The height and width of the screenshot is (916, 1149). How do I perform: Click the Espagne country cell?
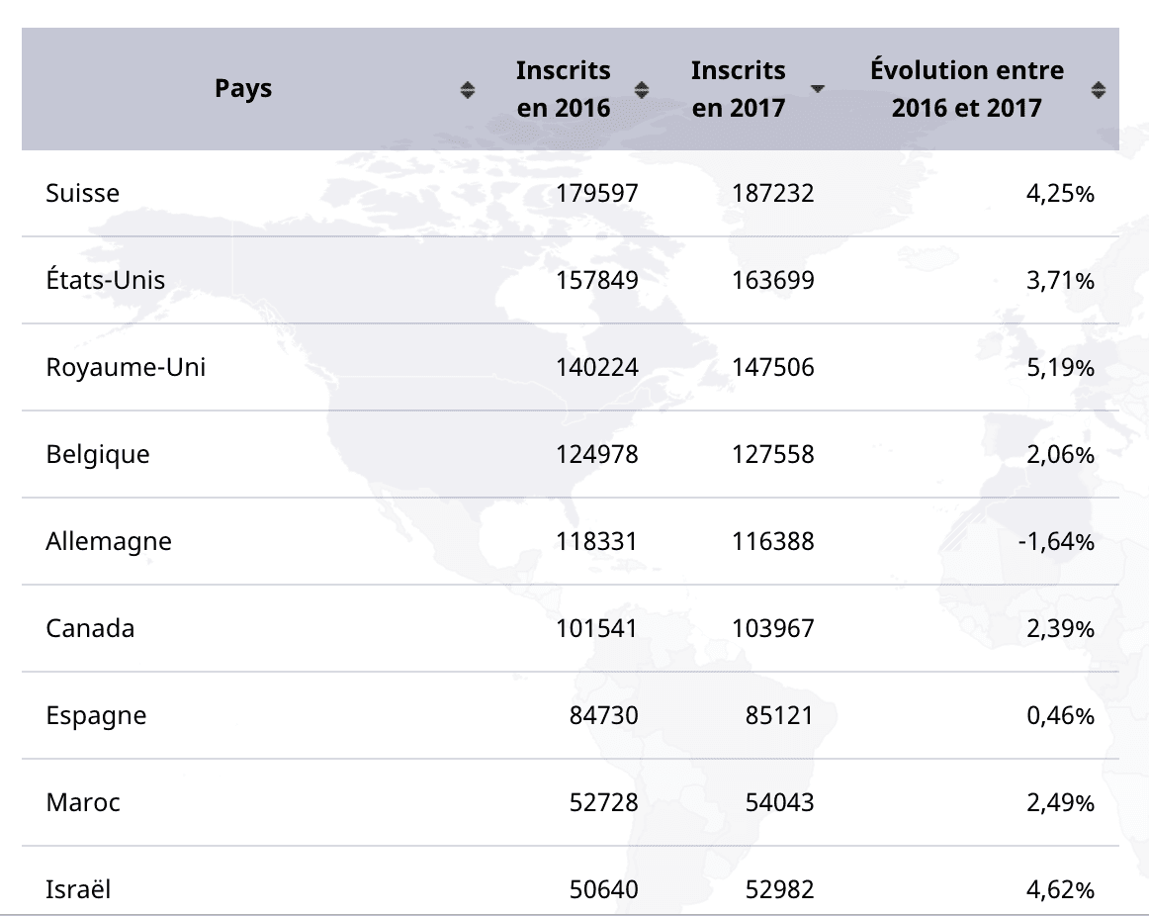96,715
